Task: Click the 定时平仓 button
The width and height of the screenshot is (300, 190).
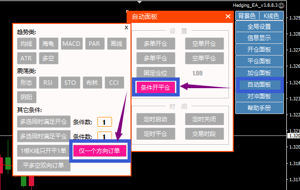Action: click(155, 134)
